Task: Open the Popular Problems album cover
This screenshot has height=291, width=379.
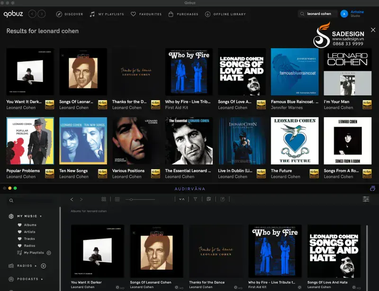Action: [30, 141]
